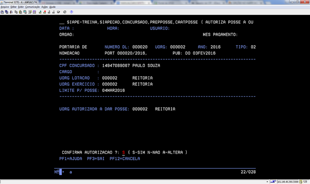The image size is (310, 184).
Task: Click the PF12=CANCELA cancel hotspot
Action: click(125, 159)
